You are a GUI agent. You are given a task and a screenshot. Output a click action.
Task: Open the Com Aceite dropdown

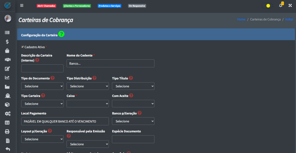(x=133, y=104)
